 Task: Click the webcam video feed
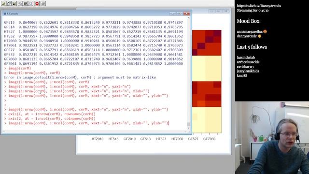pyautogui.click(x=272, y=138)
